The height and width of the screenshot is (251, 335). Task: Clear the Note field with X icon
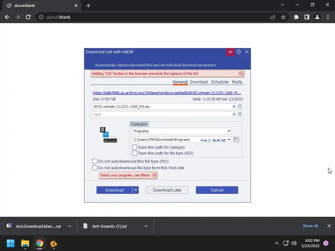click(x=234, y=114)
